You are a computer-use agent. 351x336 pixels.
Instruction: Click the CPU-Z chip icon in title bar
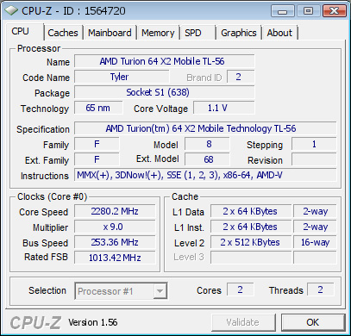(x=11, y=11)
